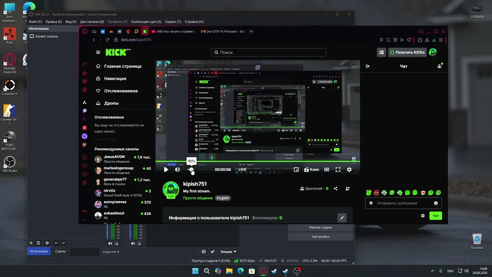Image resolution: width=492 pixels, height=277 pixels.
Task: Open Дропы in Kick sidebar
Action: pyautogui.click(x=107, y=103)
